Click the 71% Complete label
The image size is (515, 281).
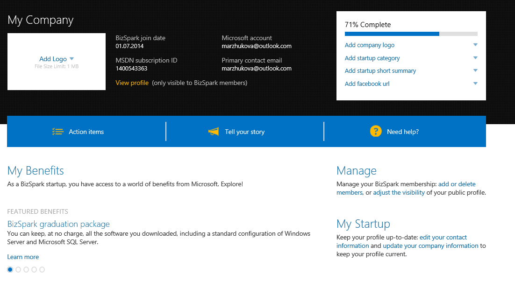[x=368, y=25]
